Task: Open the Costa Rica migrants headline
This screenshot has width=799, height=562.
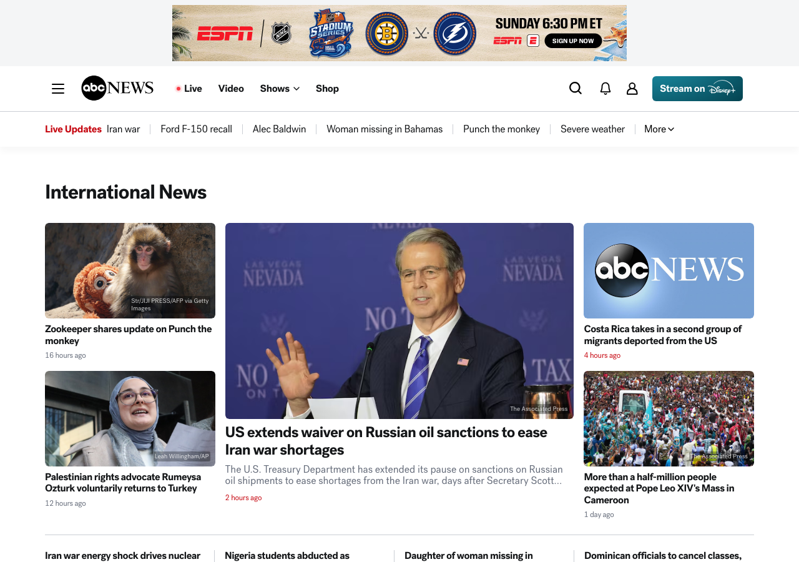Action: coord(662,335)
